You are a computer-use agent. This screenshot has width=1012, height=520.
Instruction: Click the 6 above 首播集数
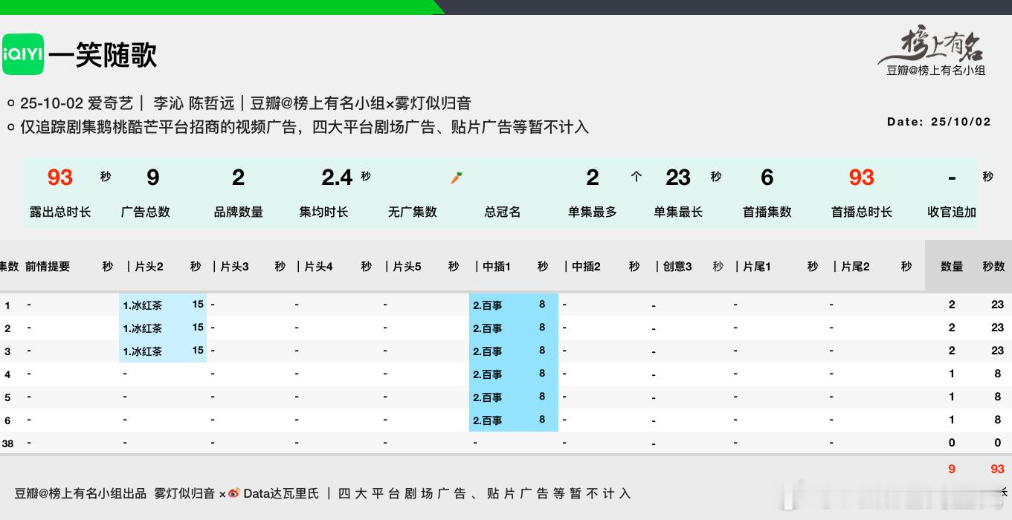pos(767,178)
